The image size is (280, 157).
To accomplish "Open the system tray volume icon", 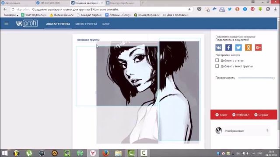I will [248, 153].
